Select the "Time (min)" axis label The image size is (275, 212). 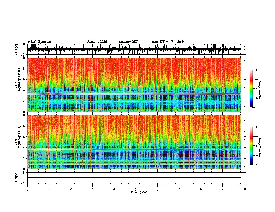pyautogui.click(x=139, y=192)
